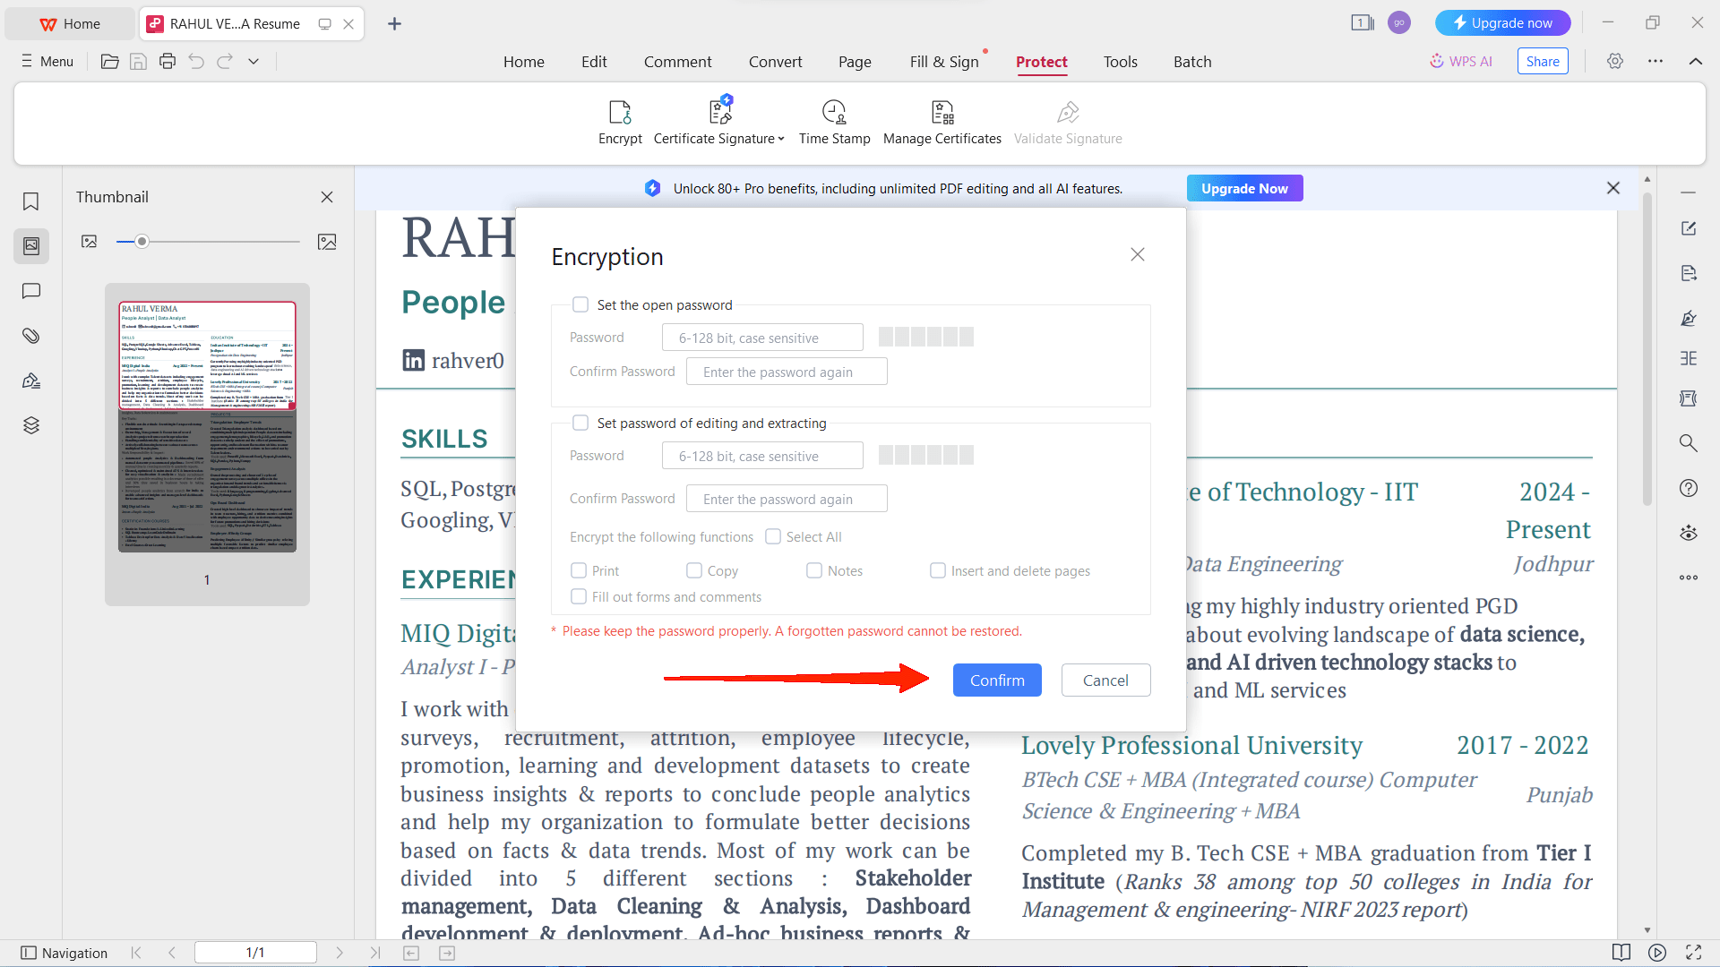Open the attachments paperclip panel

coord(31,336)
